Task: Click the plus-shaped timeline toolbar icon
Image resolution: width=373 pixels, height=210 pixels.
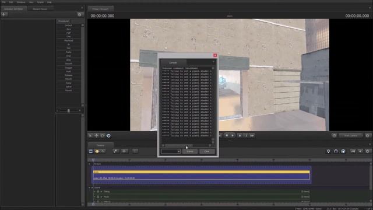Action: (124, 151)
